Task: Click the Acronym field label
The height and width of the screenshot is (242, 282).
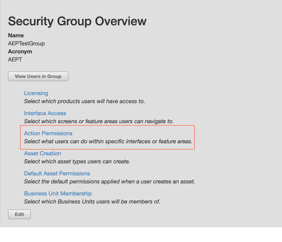Action: tap(20, 51)
